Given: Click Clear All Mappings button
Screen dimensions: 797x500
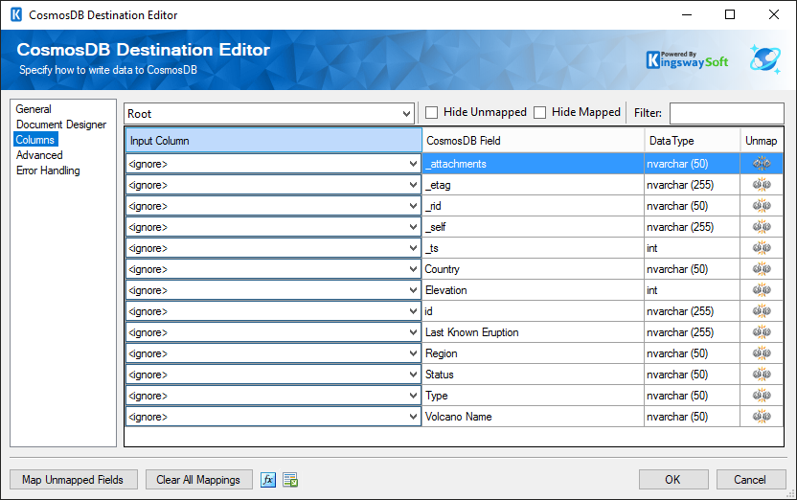Looking at the screenshot, I should 198,480.
